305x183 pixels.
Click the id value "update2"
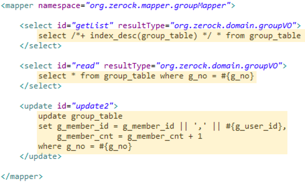pos(92,106)
